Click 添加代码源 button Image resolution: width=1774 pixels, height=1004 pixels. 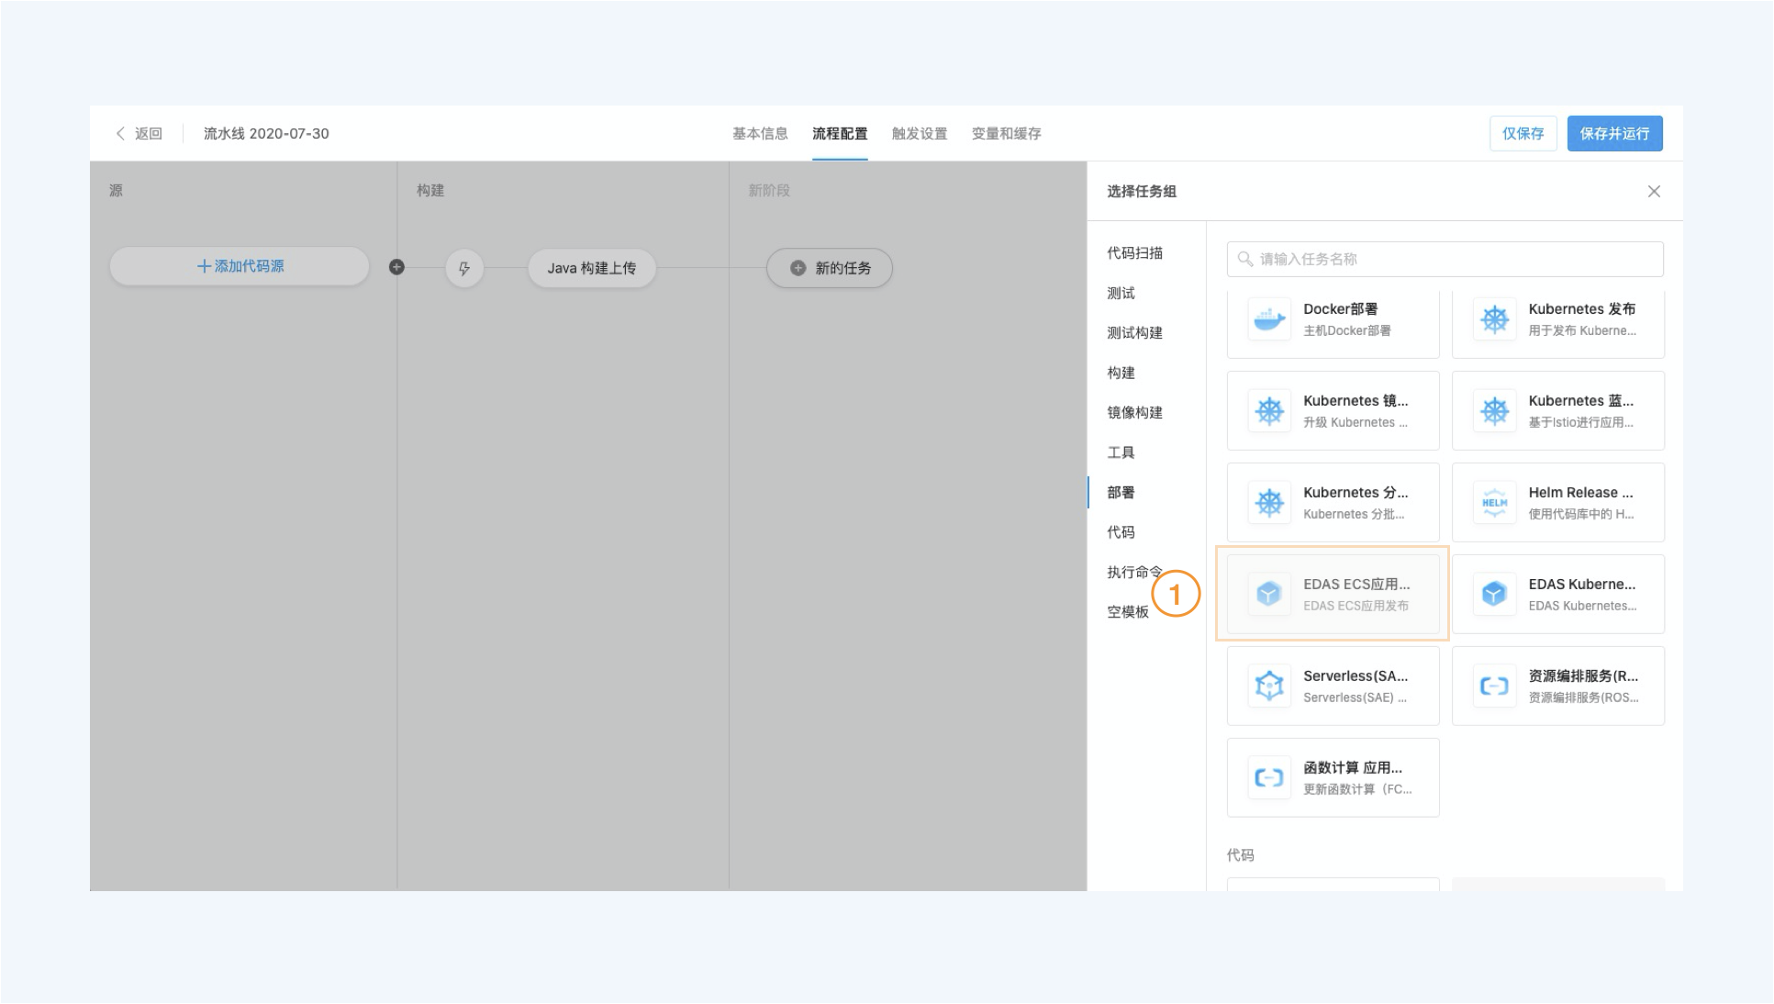pos(240,266)
